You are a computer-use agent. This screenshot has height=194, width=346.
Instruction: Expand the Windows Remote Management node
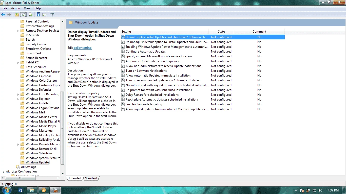click(x=18, y=144)
